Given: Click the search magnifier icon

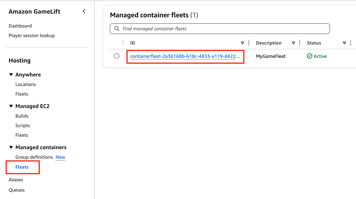Looking at the screenshot, I should click(117, 28).
